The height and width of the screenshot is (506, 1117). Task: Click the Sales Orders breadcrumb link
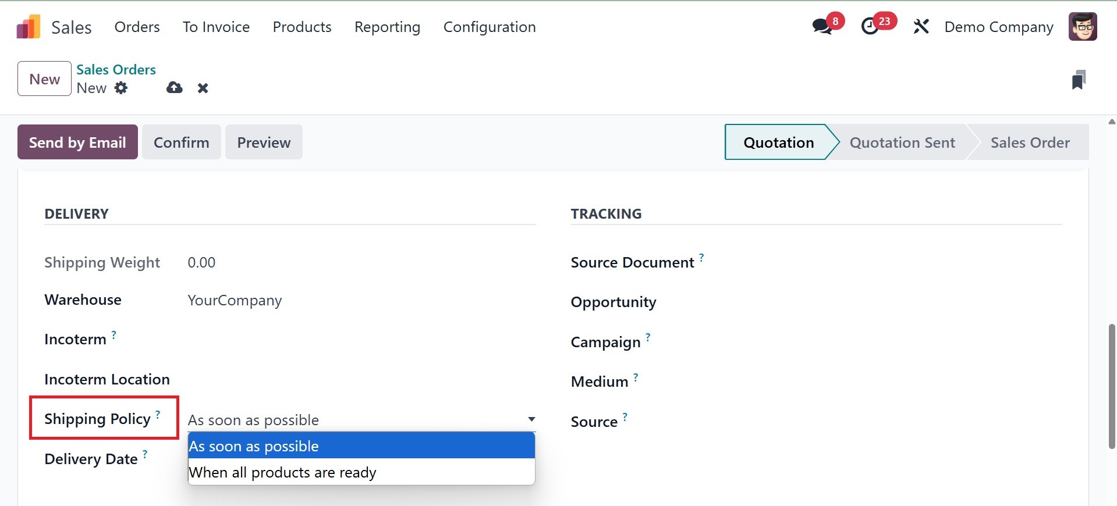[116, 70]
